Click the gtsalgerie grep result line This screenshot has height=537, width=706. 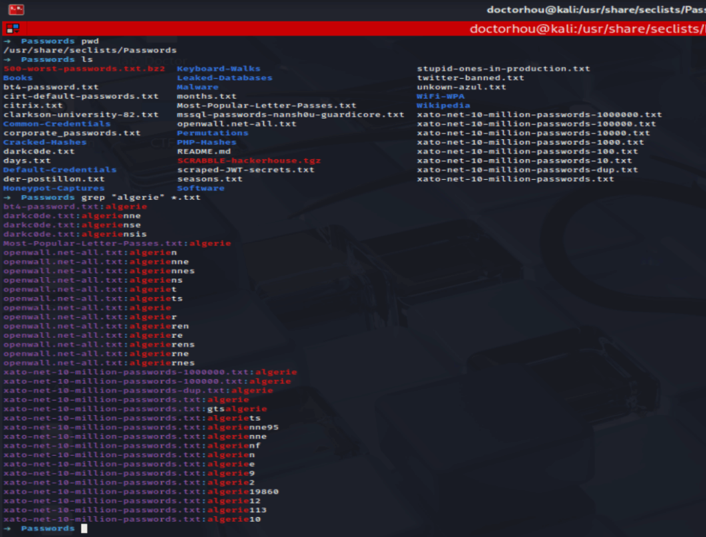(x=135, y=409)
